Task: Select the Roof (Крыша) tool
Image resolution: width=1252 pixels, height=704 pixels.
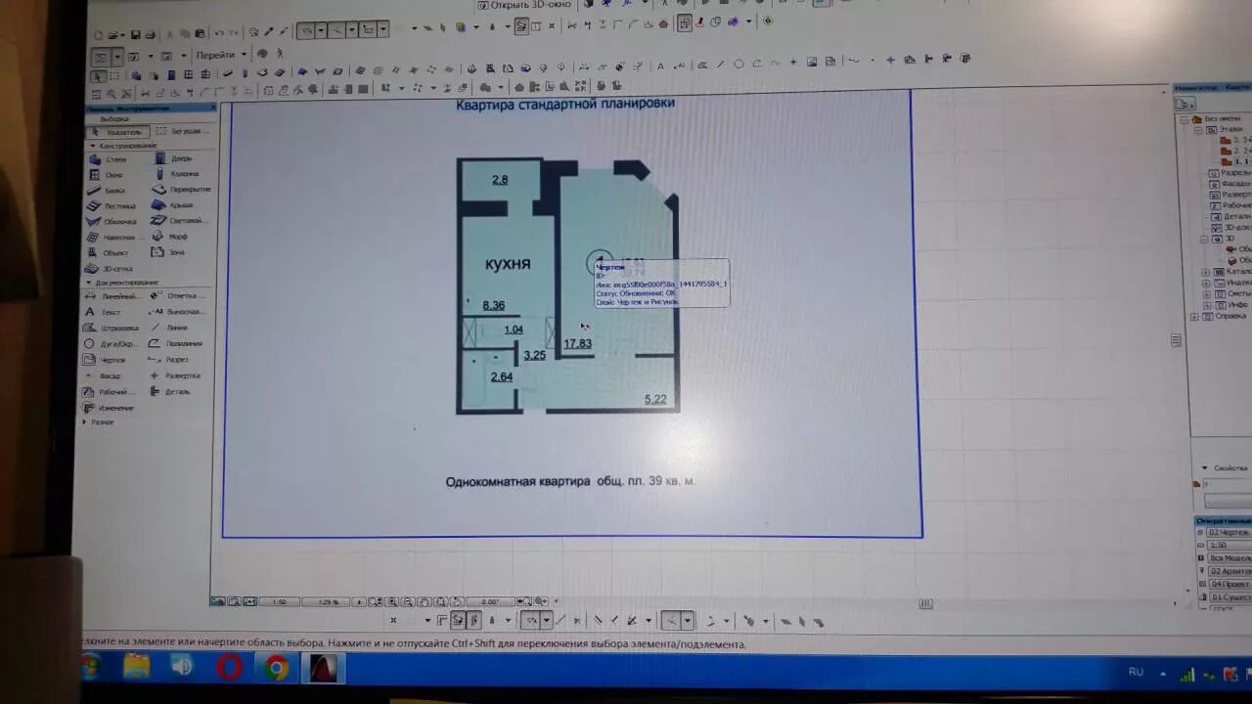Action: pos(174,205)
